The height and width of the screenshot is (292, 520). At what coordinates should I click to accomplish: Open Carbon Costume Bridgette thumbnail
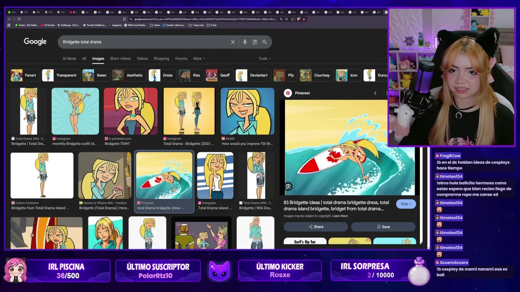[x=42, y=175]
